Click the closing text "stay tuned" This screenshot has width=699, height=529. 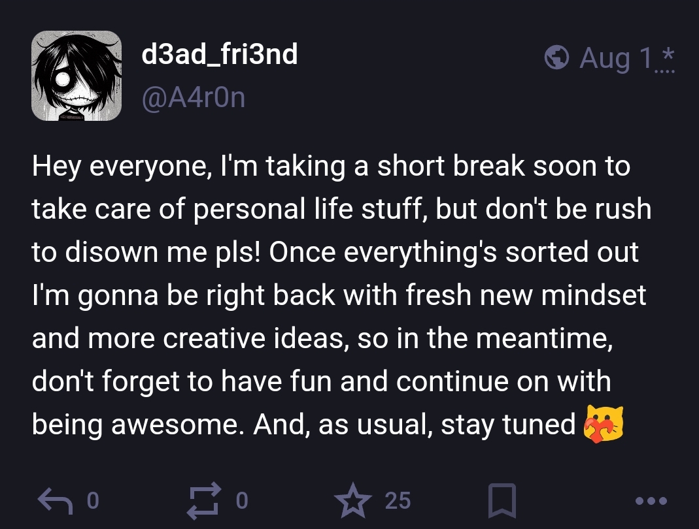508,425
